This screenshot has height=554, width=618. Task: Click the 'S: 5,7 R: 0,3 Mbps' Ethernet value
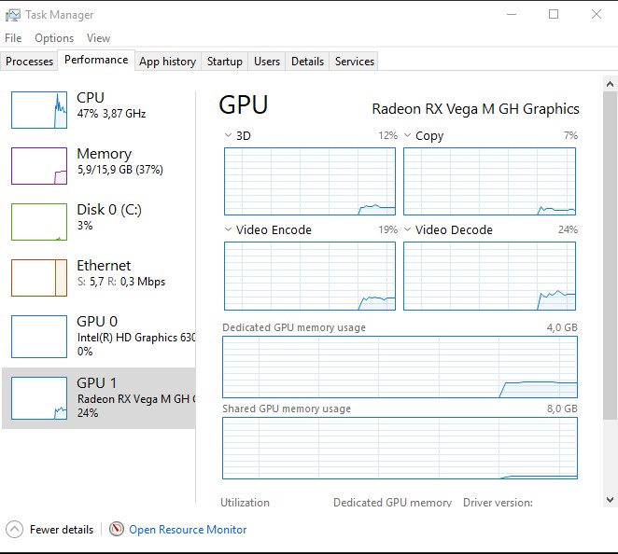click(x=121, y=282)
